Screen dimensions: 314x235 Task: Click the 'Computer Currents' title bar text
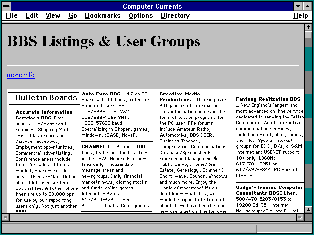point(152,6)
